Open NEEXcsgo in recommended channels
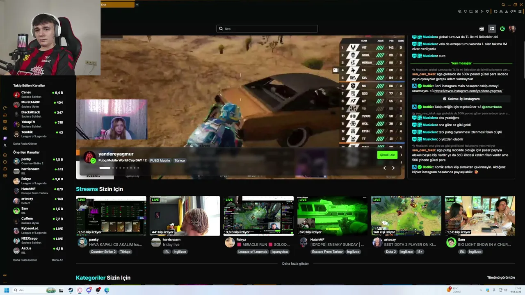Viewport: 525px width, 295px height. (38, 240)
